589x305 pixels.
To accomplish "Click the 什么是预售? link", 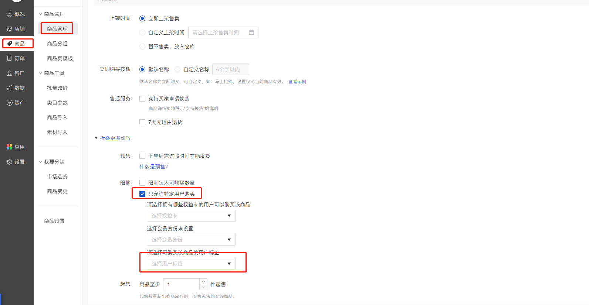I will pyautogui.click(x=153, y=167).
